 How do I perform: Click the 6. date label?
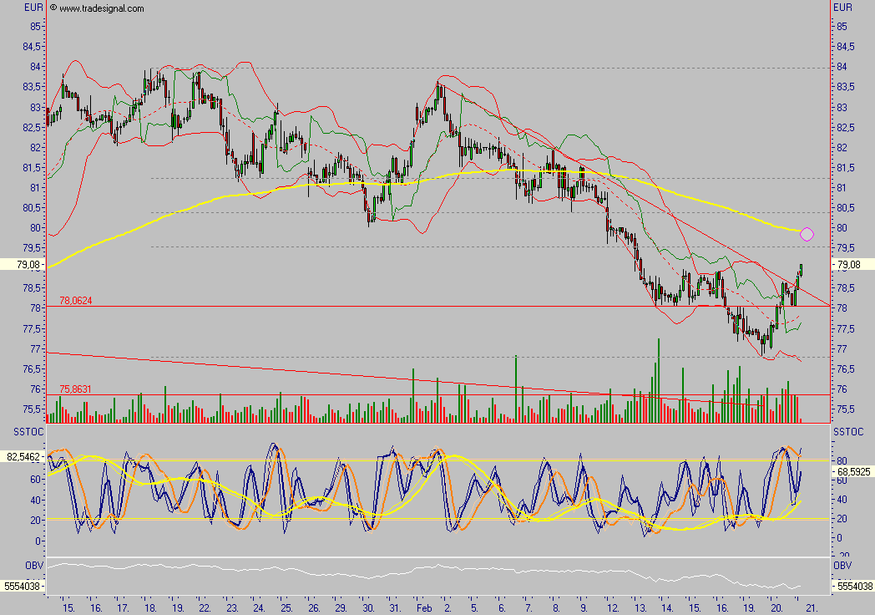(x=503, y=607)
